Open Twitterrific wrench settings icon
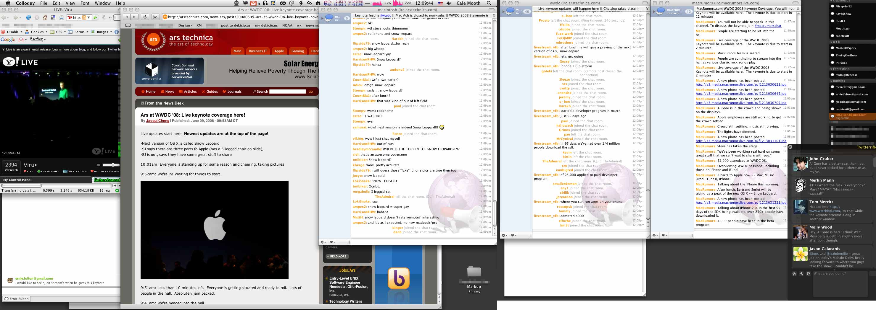This screenshot has width=876, height=310. 801,274
